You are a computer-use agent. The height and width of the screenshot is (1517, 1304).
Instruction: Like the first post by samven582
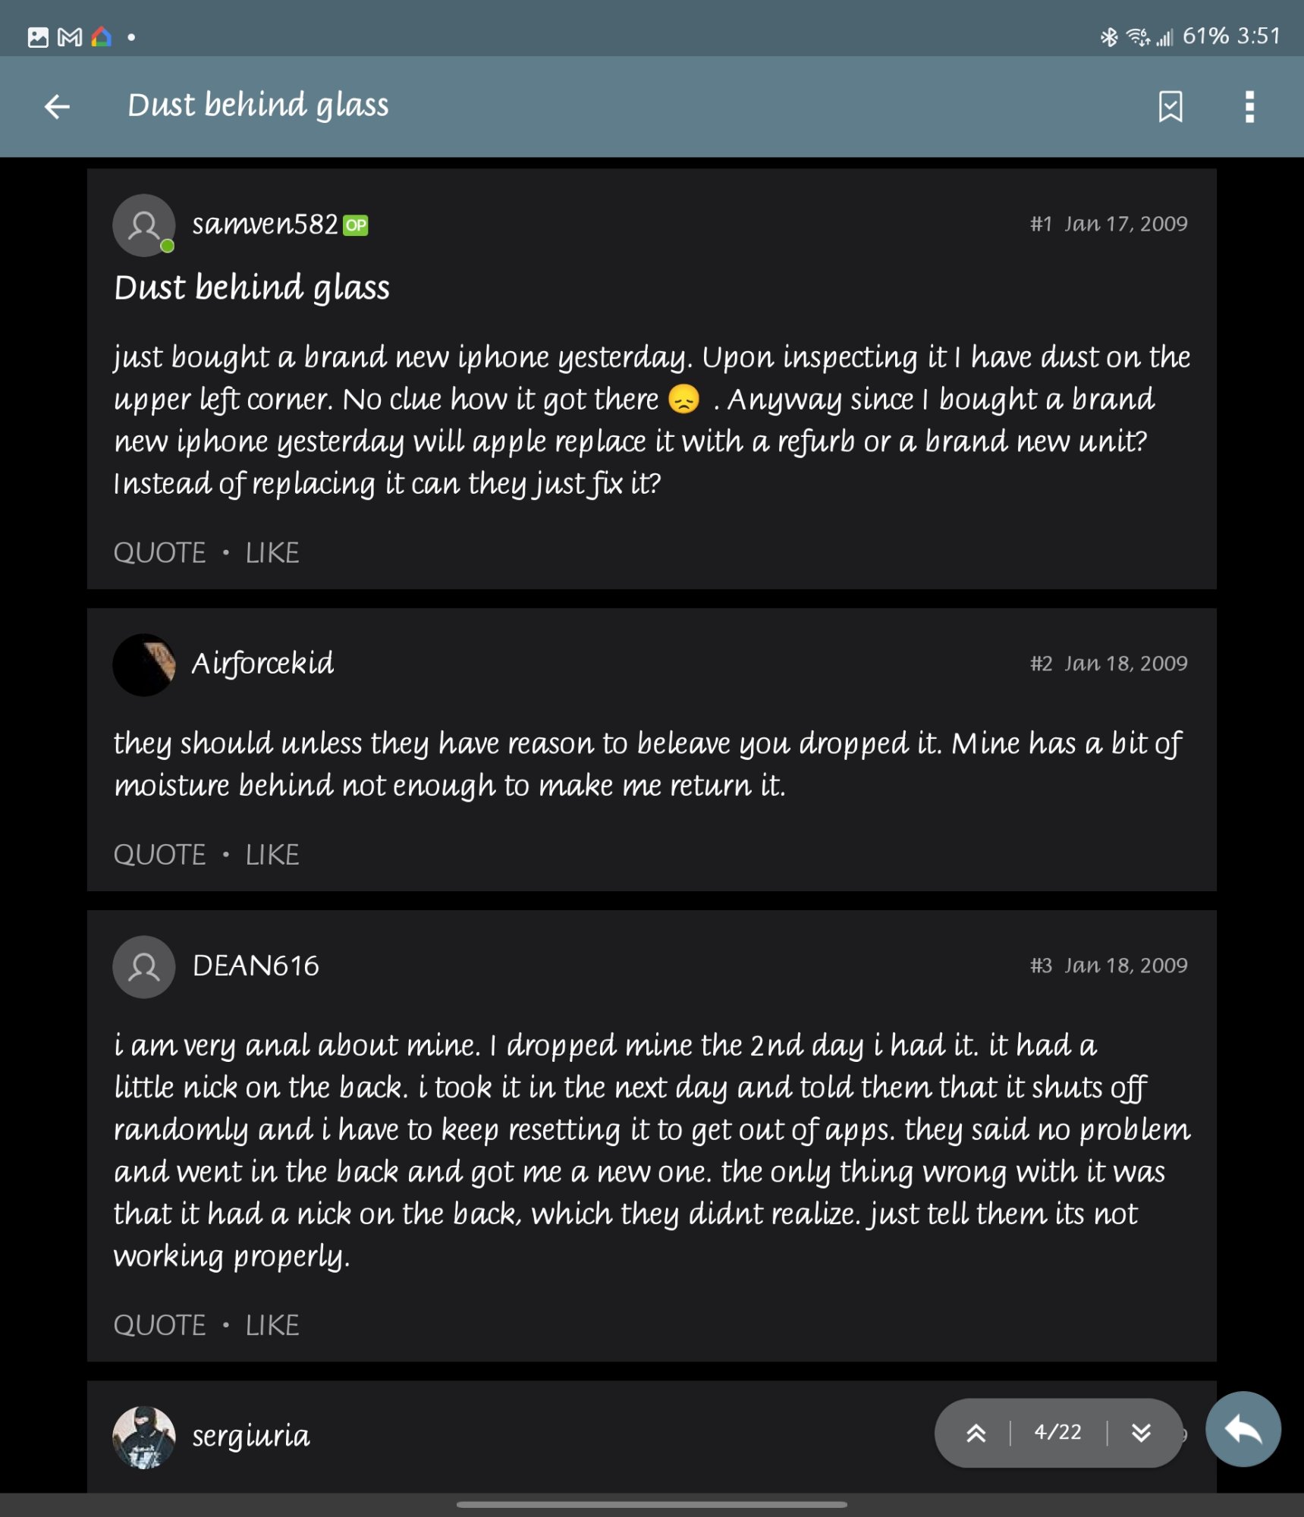tap(272, 553)
